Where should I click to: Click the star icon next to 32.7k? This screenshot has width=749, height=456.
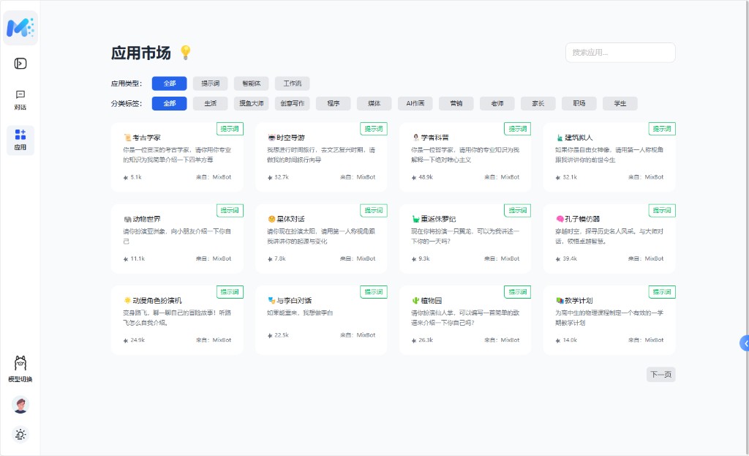pos(270,177)
